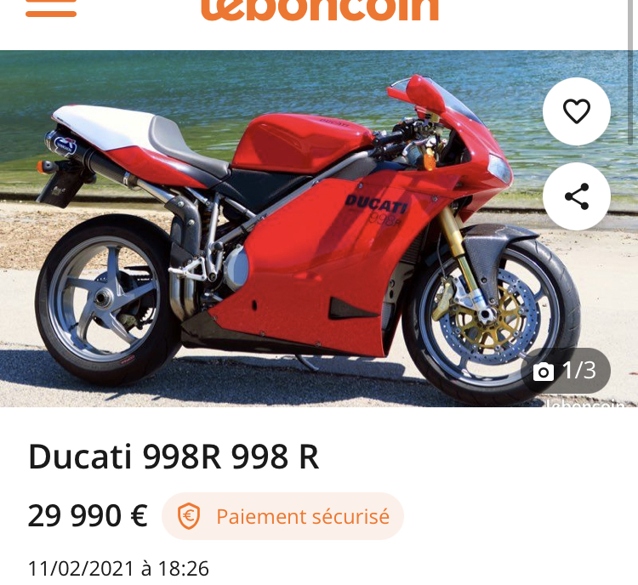Click the 29 990 € price
This screenshot has width=638, height=585.
click(x=88, y=516)
